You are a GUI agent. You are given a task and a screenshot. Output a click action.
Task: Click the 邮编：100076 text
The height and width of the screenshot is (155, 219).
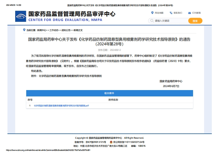[138, 146]
